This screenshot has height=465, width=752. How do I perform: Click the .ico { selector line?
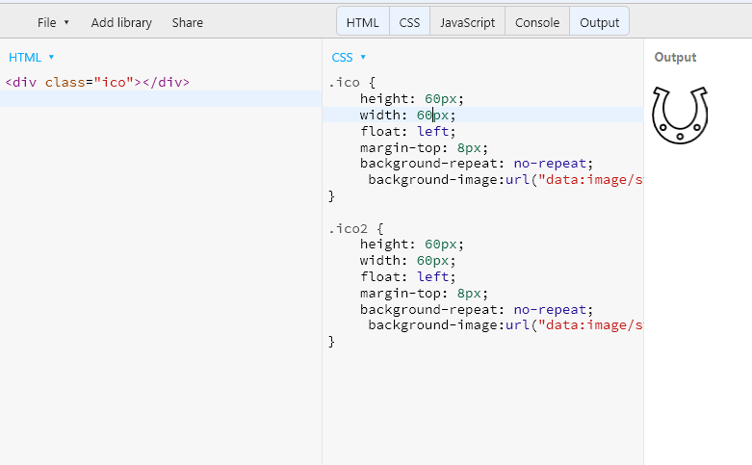(351, 82)
